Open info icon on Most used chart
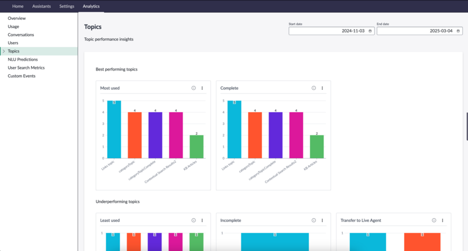 click(x=194, y=88)
